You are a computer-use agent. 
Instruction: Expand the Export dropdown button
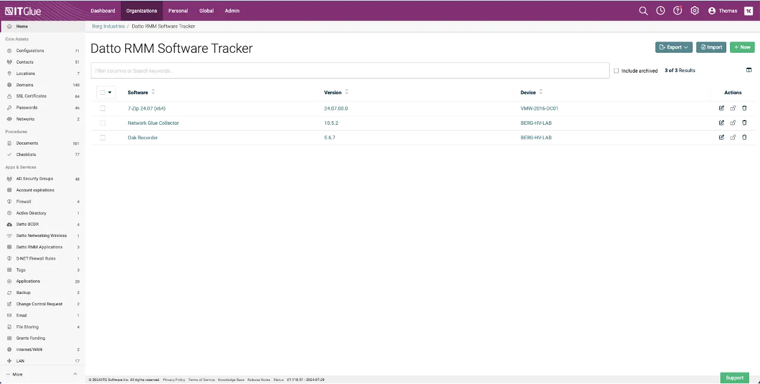coord(673,47)
